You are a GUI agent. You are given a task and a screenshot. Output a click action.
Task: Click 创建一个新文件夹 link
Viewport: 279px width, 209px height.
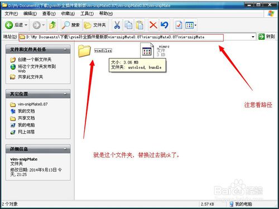(35, 60)
